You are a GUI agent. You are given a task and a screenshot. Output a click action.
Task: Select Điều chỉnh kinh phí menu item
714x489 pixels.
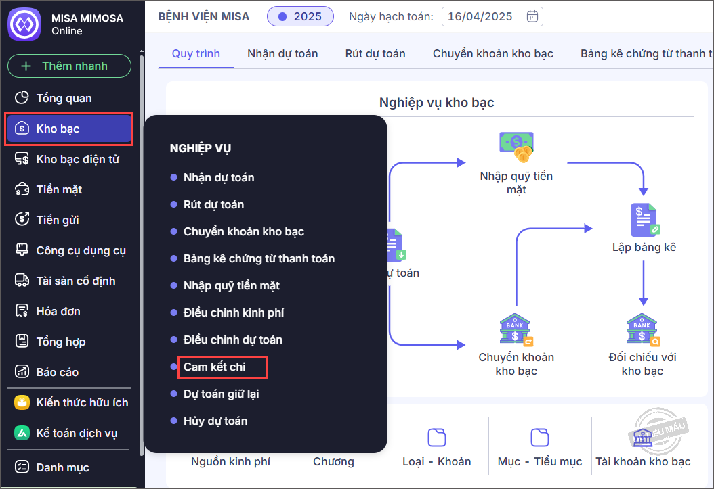click(x=234, y=312)
